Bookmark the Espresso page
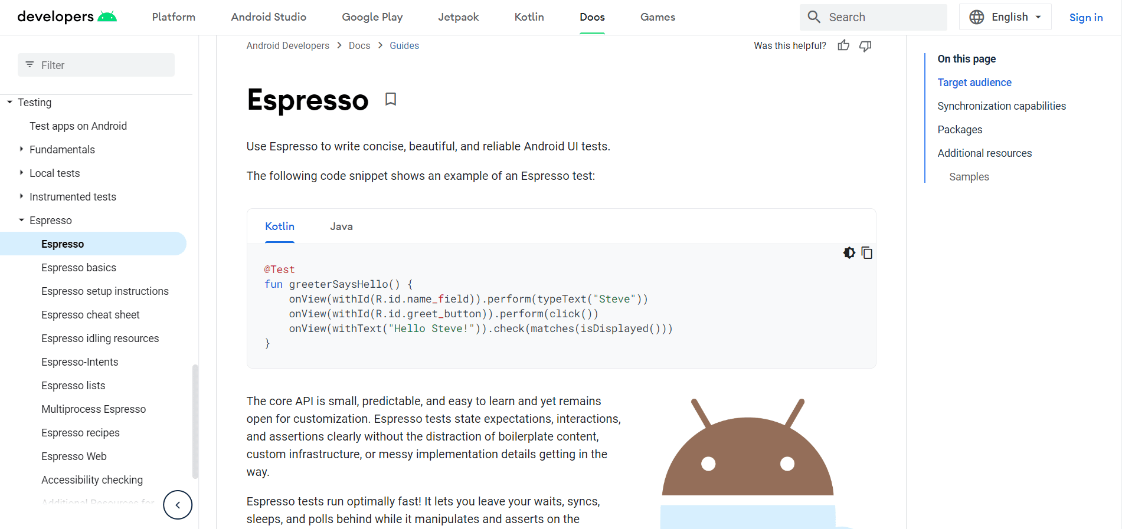The image size is (1122, 529). (390, 99)
